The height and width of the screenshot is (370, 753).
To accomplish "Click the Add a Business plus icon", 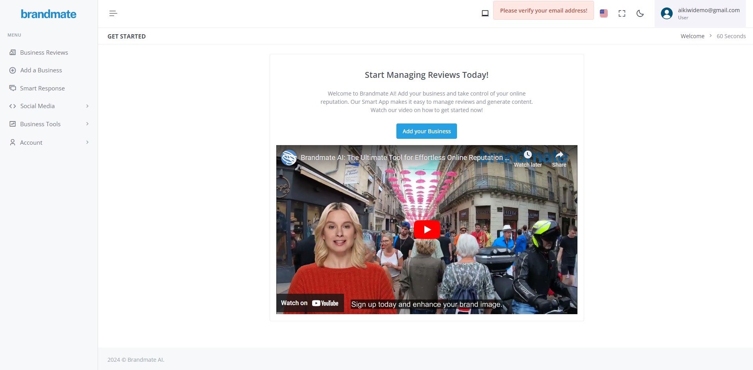I will click(x=13, y=70).
